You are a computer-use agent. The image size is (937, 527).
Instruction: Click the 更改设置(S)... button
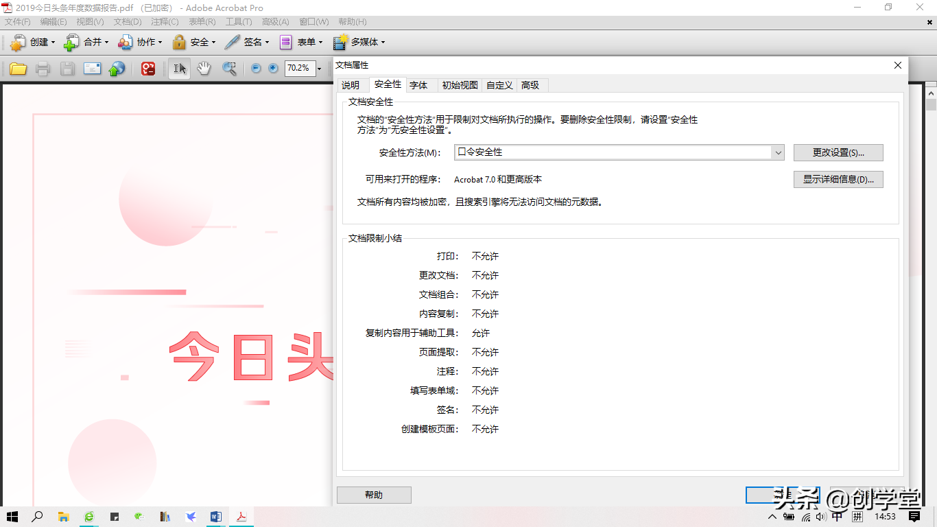click(x=838, y=152)
